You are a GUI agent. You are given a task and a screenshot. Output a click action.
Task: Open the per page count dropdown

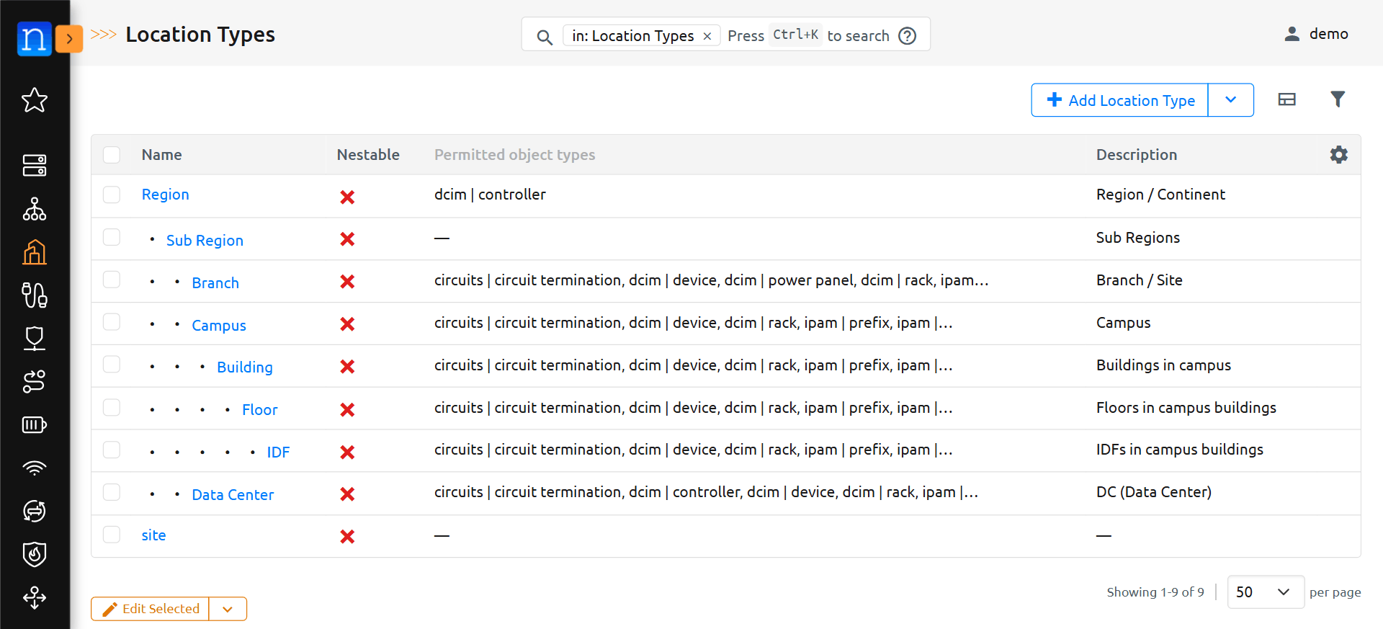point(1265,592)
